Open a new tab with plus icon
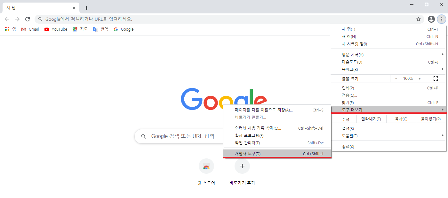Viewport: 448px width, 198px height. click(x=86, y=8)
